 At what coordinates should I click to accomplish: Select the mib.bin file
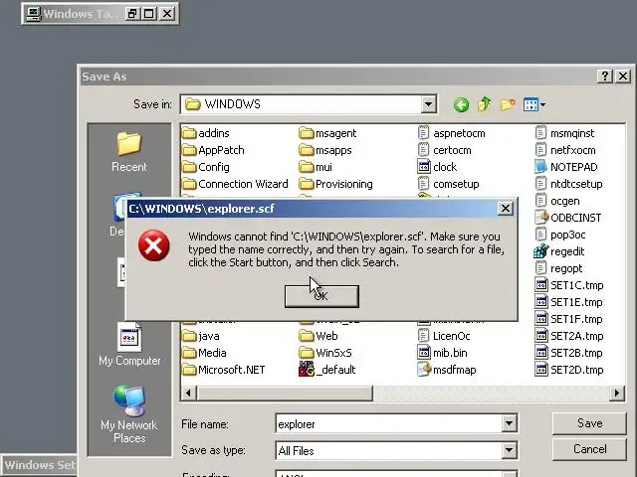pyautogui.click(x=442, y=353)
